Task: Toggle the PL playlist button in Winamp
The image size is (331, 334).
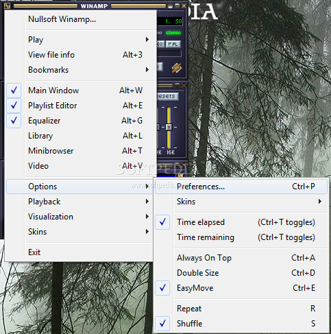Action: (173, 45)
